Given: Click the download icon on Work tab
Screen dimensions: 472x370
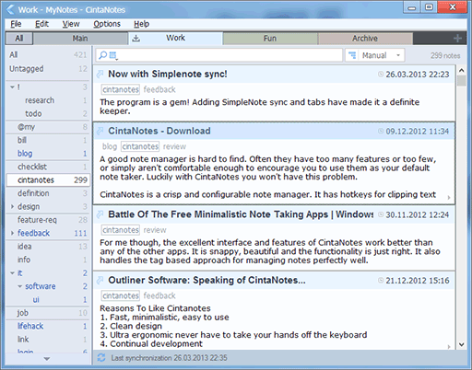Looking at the screenshot, I should (136, 39).
